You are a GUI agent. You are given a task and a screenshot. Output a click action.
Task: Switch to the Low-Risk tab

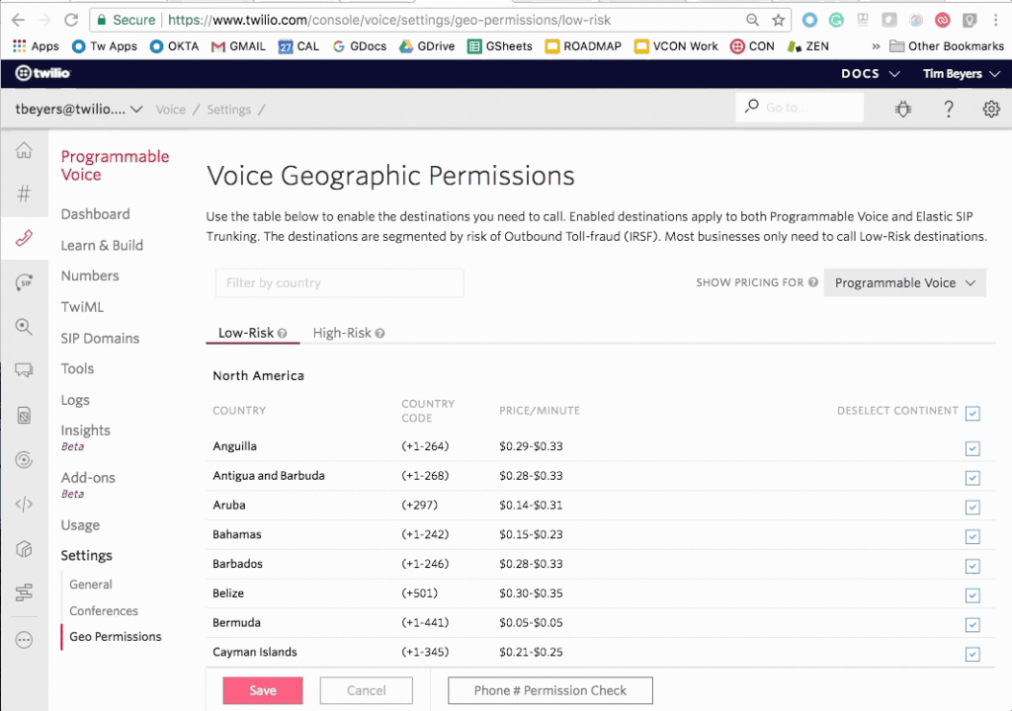[x=252, y=333]
